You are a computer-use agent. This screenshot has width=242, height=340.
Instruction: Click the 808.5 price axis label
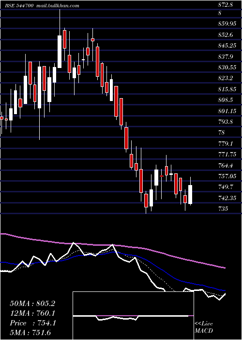tap(226, 100)
